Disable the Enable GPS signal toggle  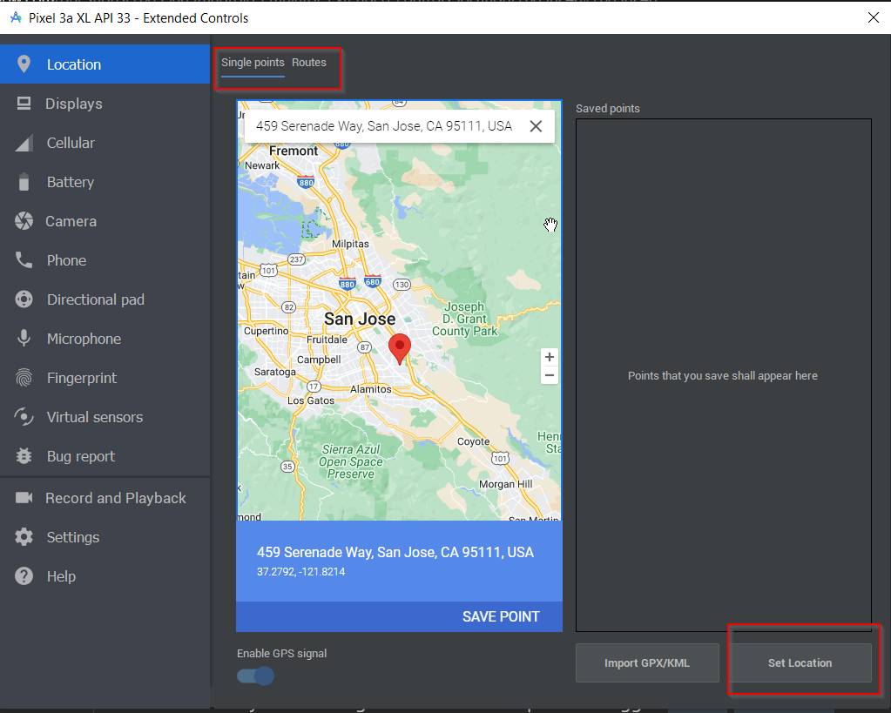254,676
